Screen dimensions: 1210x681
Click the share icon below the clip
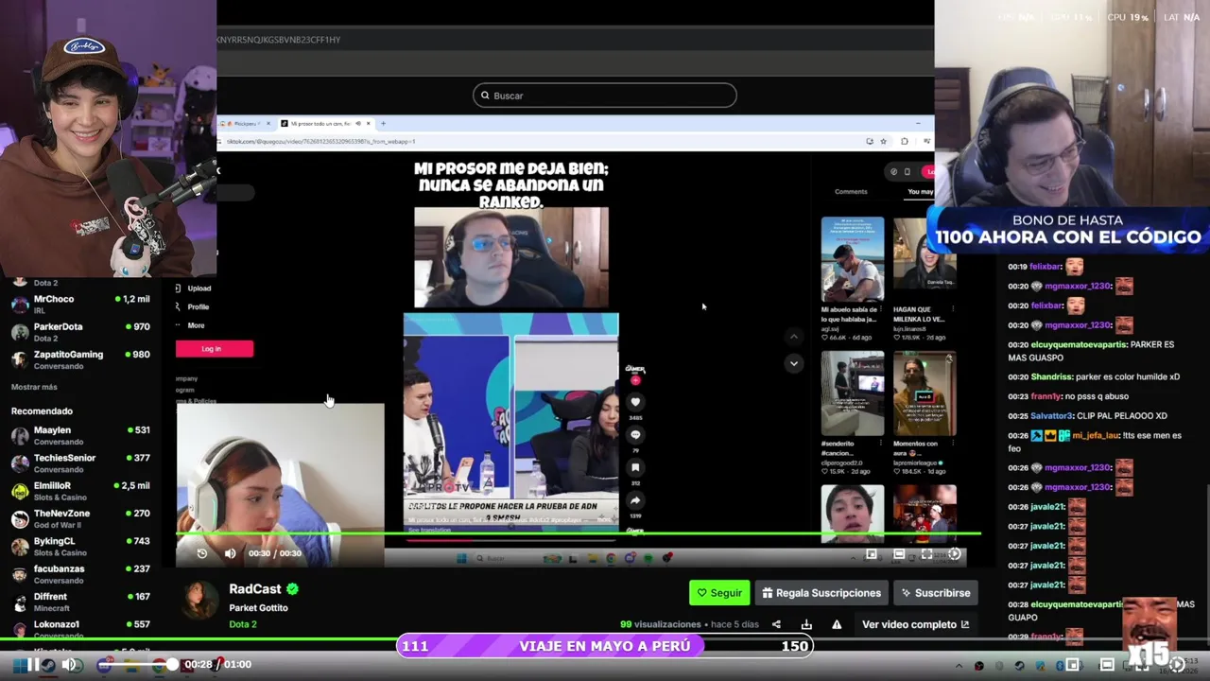coord(776,624)
